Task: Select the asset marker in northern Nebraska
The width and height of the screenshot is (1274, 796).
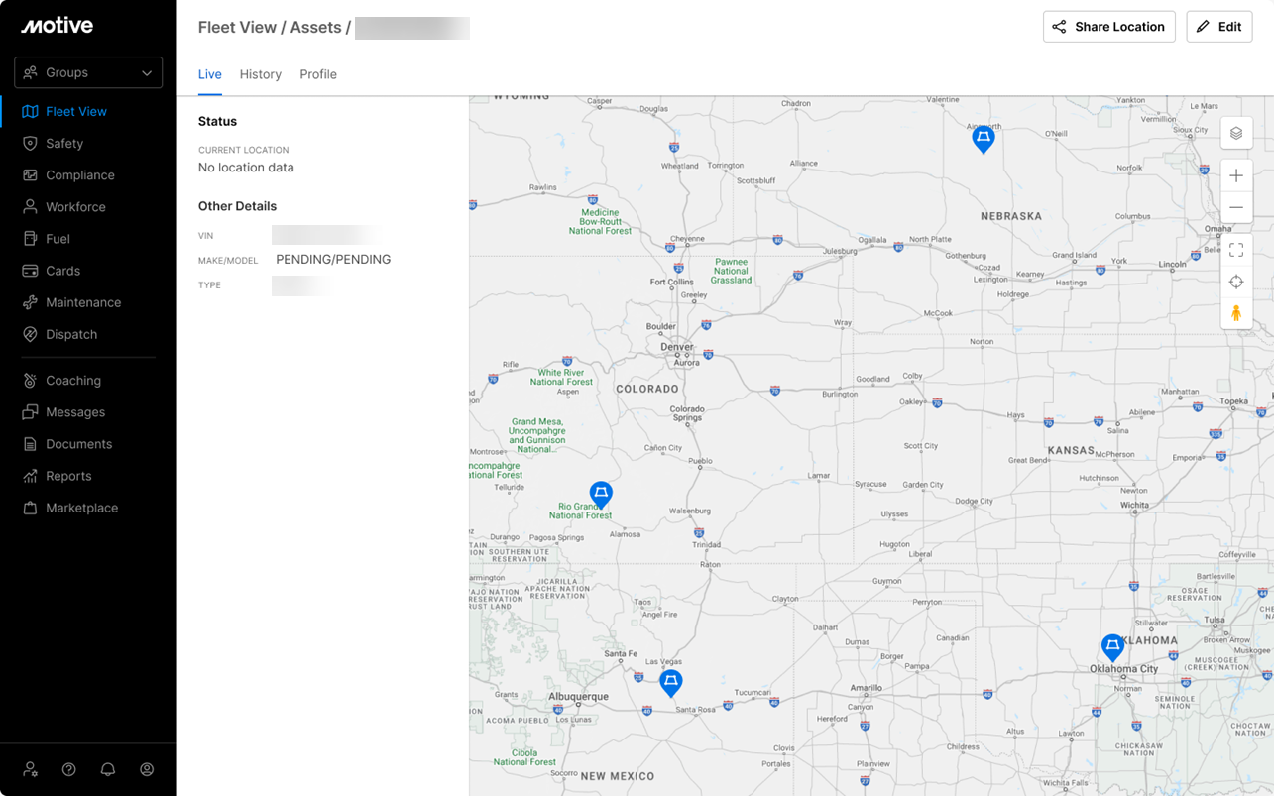Action: pos(983,138)
